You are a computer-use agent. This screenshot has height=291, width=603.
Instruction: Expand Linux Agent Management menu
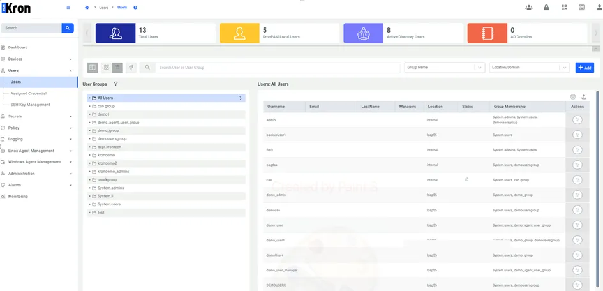[71, 151]
